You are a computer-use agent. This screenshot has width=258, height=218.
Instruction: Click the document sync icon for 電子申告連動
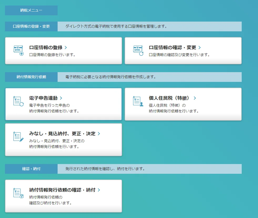click(x=18, y=101)
